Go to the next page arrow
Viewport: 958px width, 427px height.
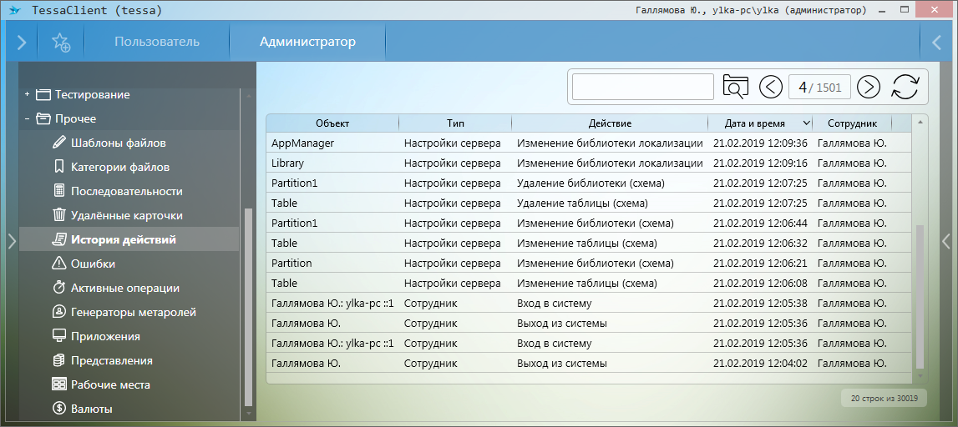tap(869, 87)
